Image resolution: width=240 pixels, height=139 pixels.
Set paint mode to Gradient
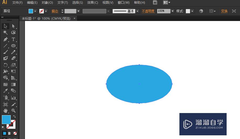tap(10, 133)
